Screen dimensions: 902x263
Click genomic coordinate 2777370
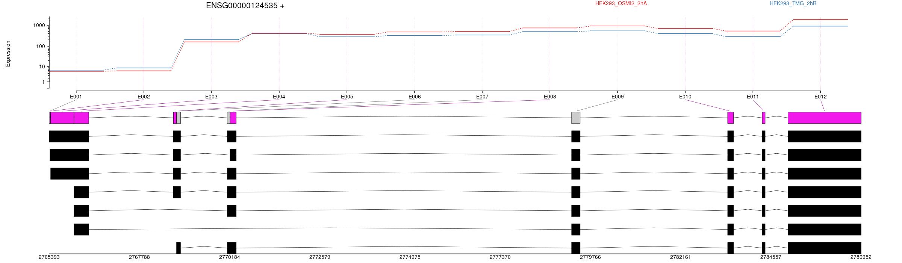coord(500,257)
